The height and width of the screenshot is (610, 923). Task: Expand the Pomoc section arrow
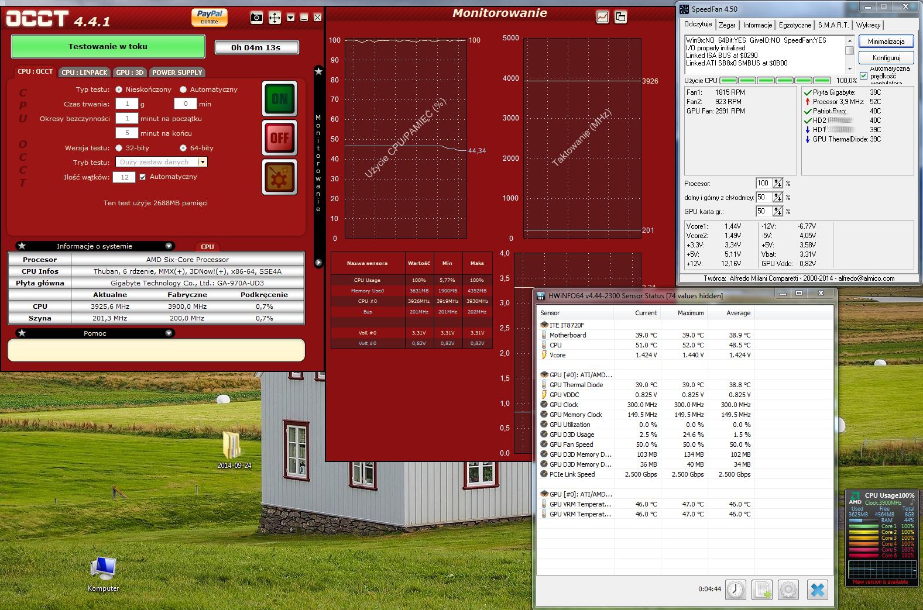(x=169, y=333)
